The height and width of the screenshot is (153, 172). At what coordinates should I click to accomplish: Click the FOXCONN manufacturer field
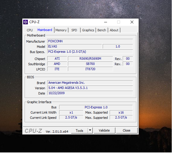90,41
